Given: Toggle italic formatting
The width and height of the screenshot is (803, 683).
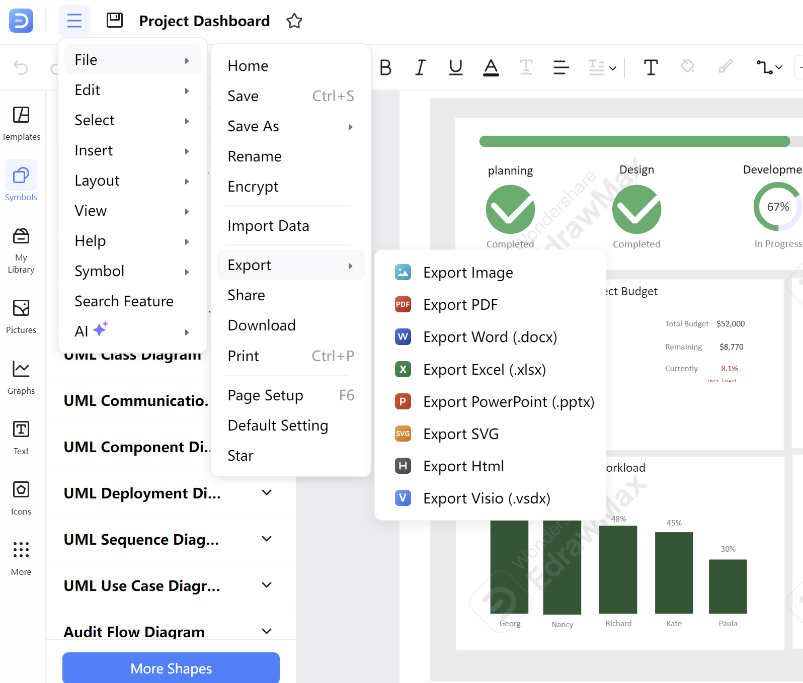Looking at the screenshot, I should coord(421,67).
